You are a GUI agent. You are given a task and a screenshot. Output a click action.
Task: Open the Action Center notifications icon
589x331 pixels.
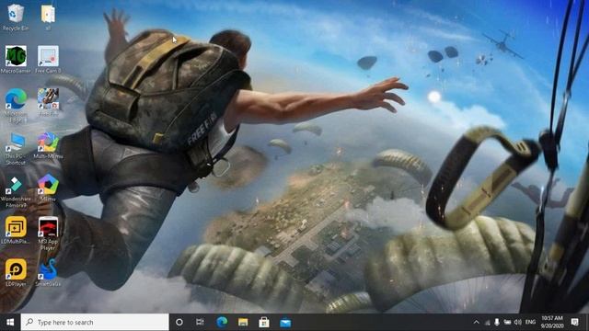pyautogui.click(x=574, y=323)
